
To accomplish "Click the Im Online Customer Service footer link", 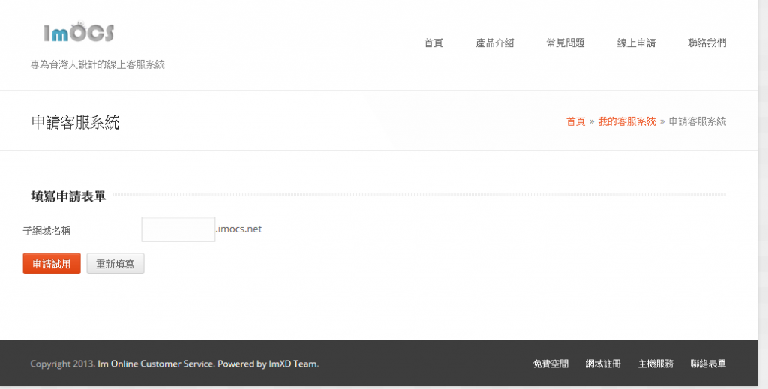I will 155,364.
